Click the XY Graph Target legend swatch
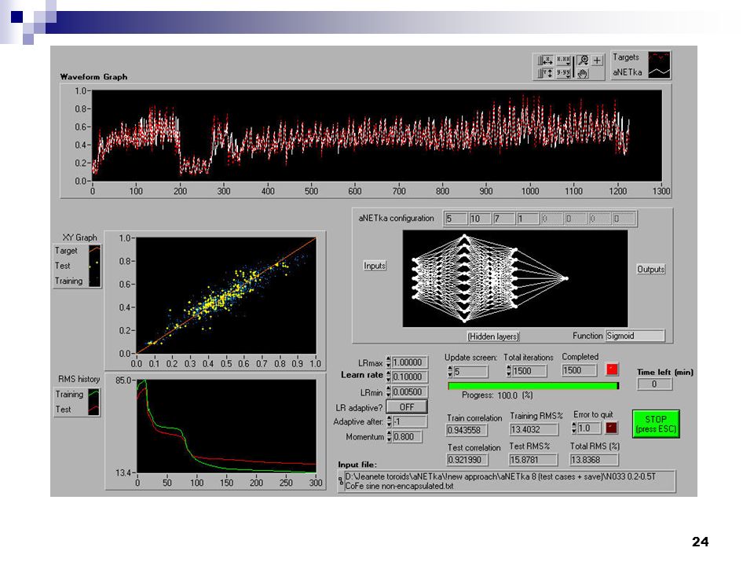The image size is (754, 566). tap(95, 250)
